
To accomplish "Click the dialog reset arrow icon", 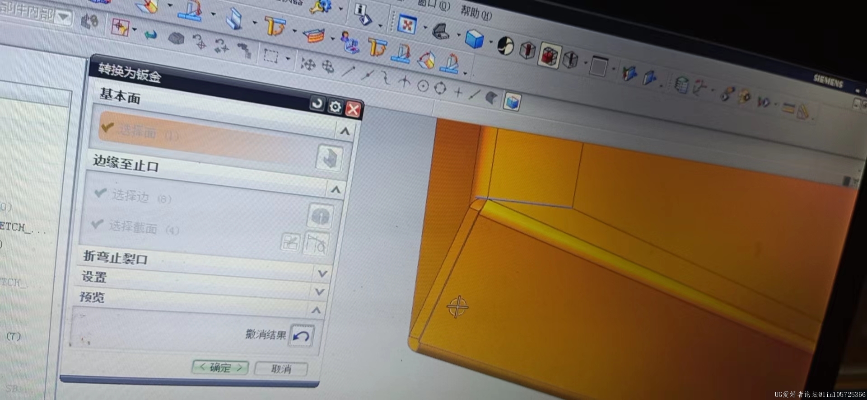I will (317, 104).
